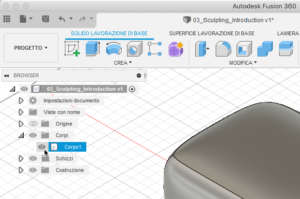
Task: Click the BROWSER panel resize handle
Action: 145,76
